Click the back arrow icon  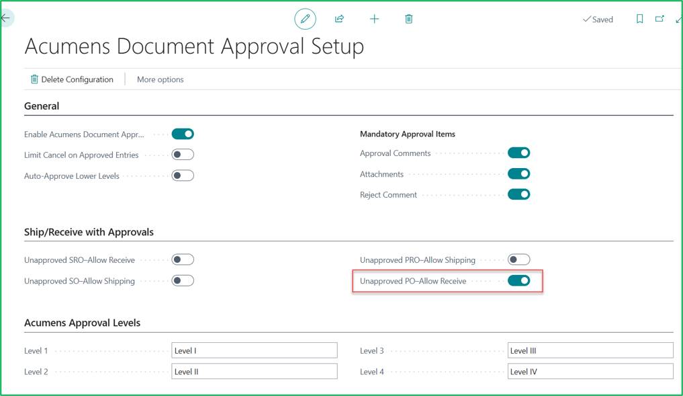(5, 18)
